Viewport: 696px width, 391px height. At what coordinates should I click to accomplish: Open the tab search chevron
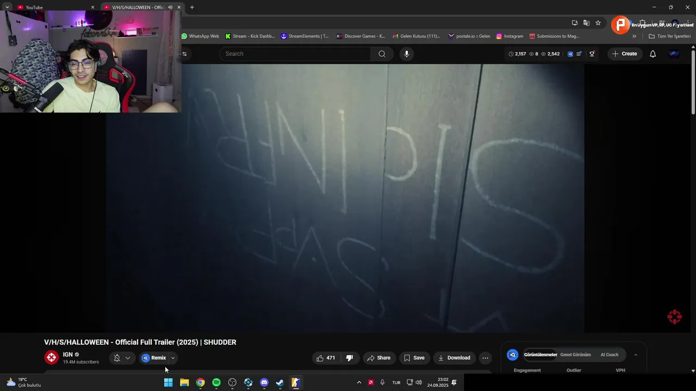coord(7,7)
